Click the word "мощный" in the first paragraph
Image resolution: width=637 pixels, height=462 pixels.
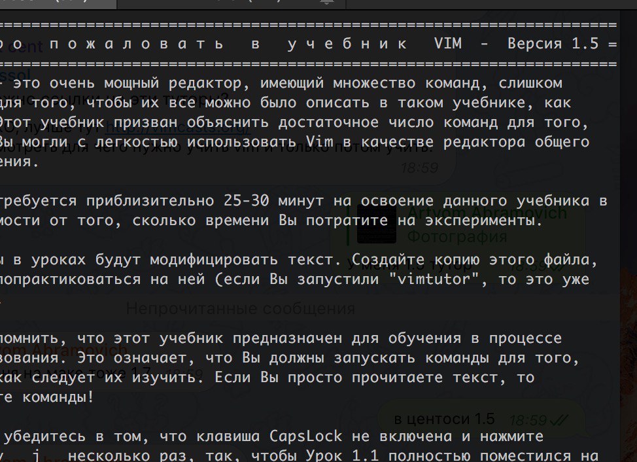pos(131,83)
